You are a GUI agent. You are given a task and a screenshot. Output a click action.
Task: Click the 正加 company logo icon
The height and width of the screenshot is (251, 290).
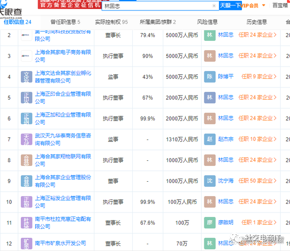pos(26,118)
